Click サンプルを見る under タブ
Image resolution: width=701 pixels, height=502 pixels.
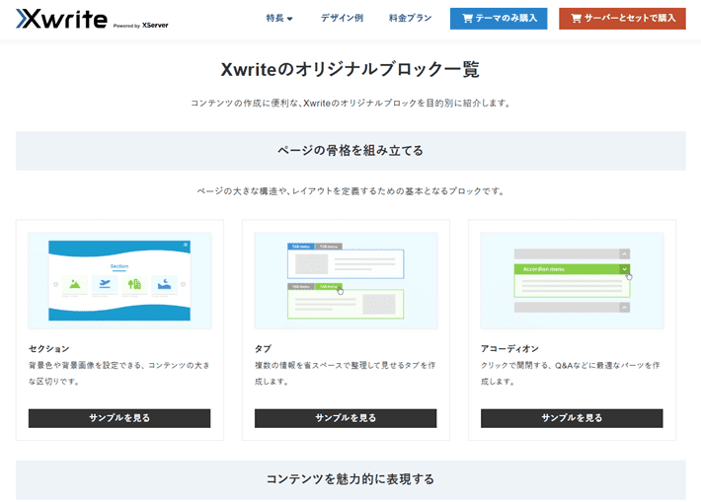click(x=346, y=418)
